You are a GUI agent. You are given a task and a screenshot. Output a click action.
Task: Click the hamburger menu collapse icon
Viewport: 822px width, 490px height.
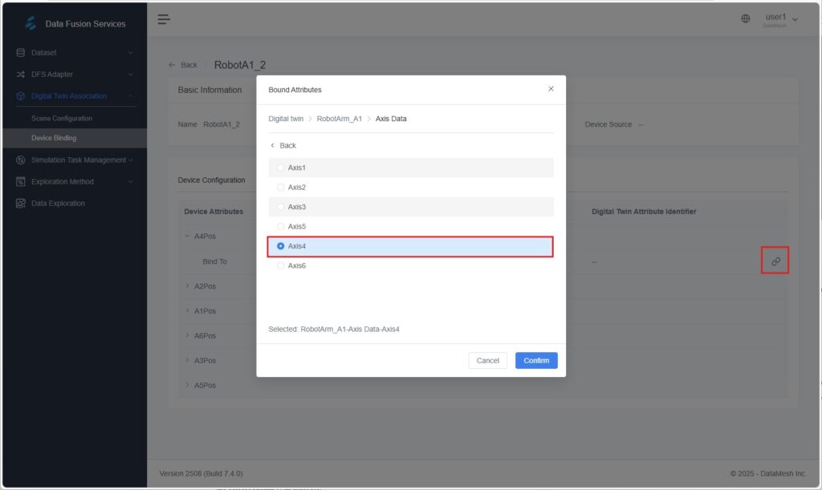tap(164, 19)
